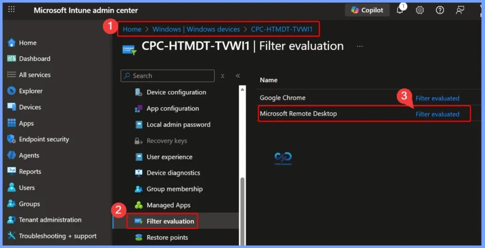Screen dimensions: 485x248
Task: Click the Explorer compass icon
Action: tap(11, 91)
